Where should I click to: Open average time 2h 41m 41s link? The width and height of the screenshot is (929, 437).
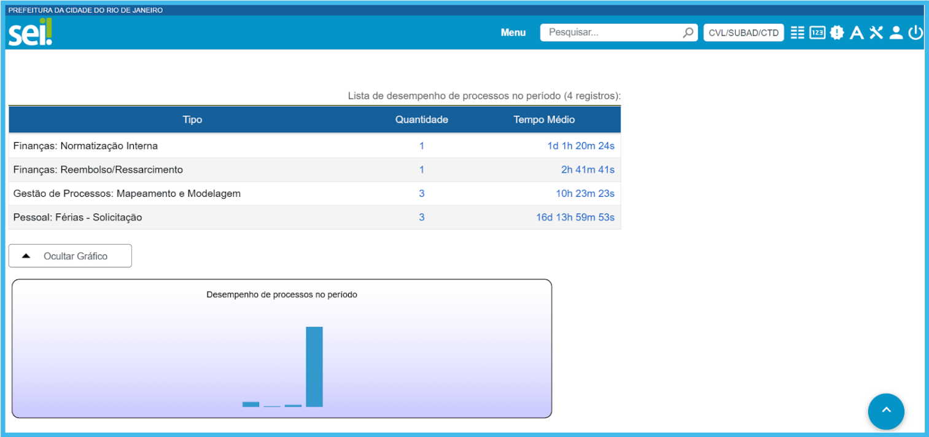click(x=587, y=170)
